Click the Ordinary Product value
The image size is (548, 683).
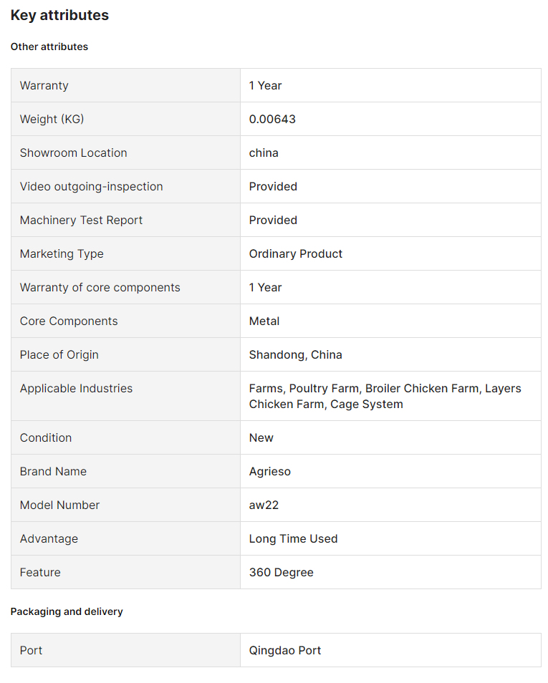coord(296,253)
